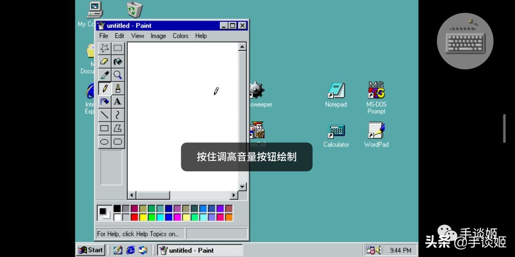Pick the Rectangle shape tool
The image size is (515, 257).
tap(104, 128)
